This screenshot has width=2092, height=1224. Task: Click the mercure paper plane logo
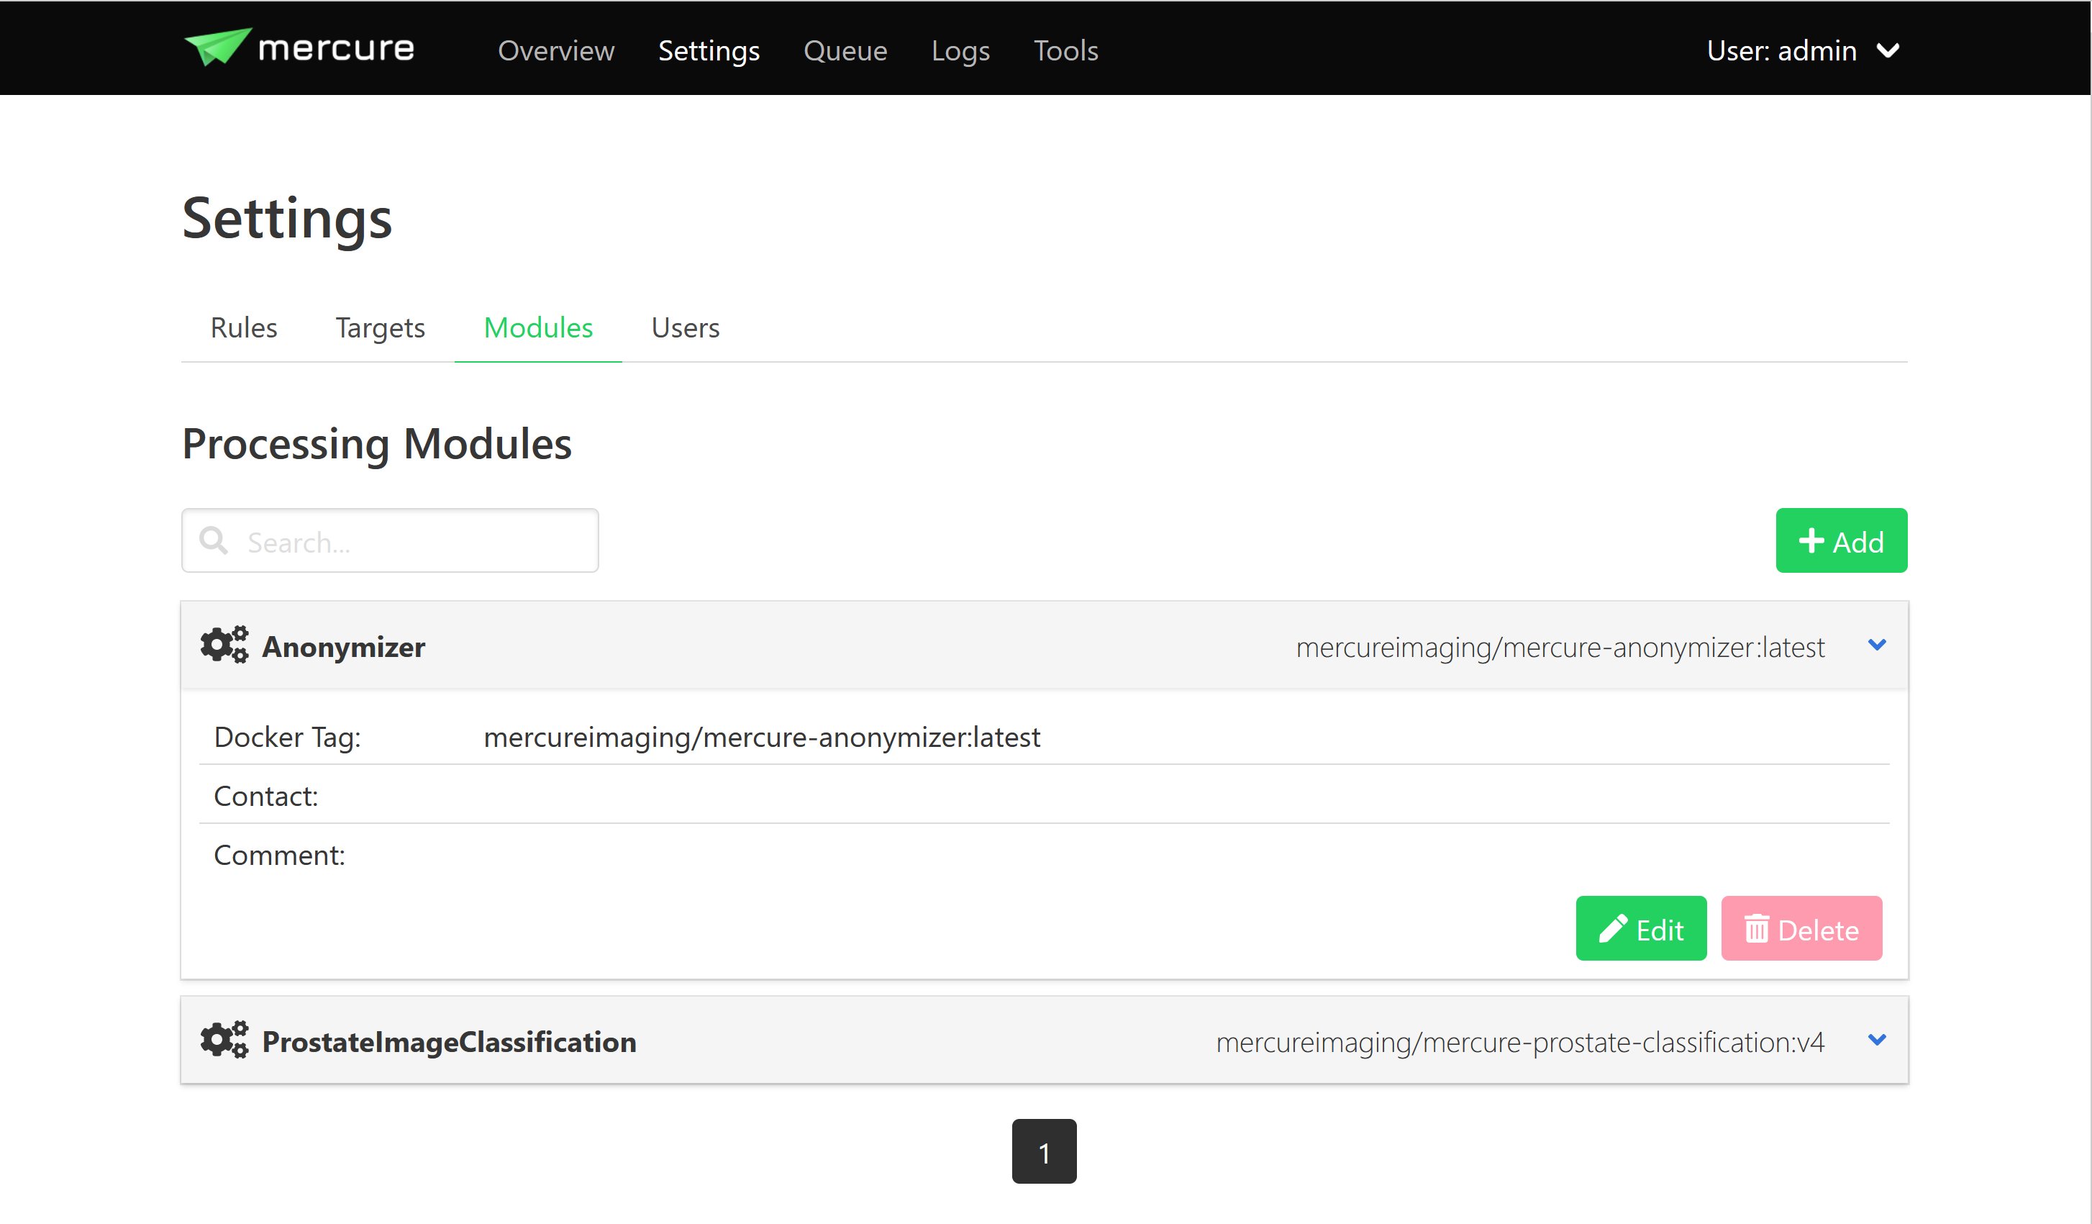pos(217,47)
